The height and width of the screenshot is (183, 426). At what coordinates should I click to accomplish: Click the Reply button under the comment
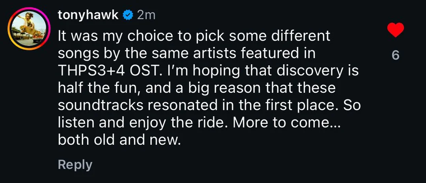pos(75,164)
